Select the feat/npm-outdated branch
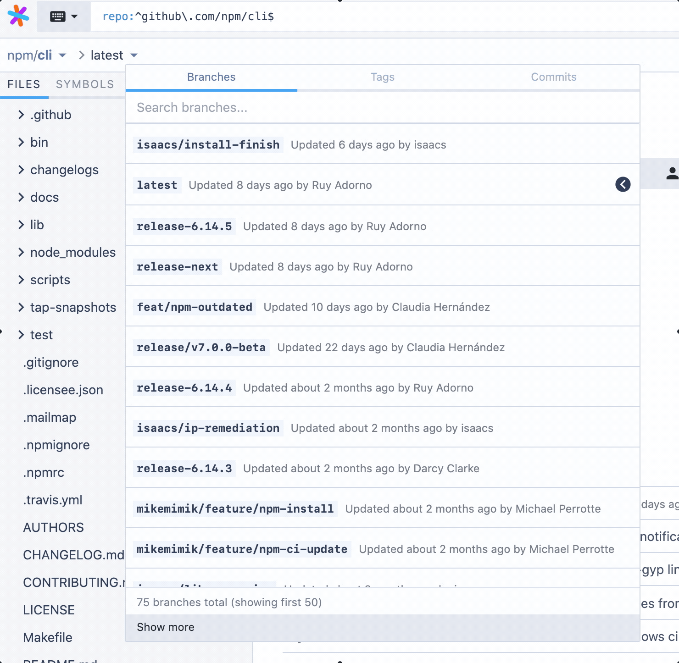The height and width of the screenshot is (663, 679). click(383, 307)
